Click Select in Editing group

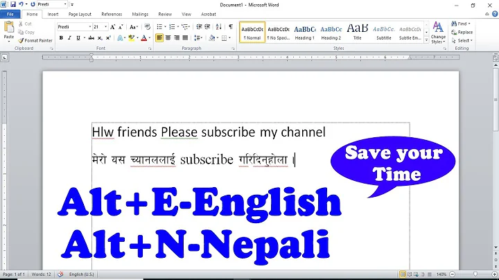point(462,40)
